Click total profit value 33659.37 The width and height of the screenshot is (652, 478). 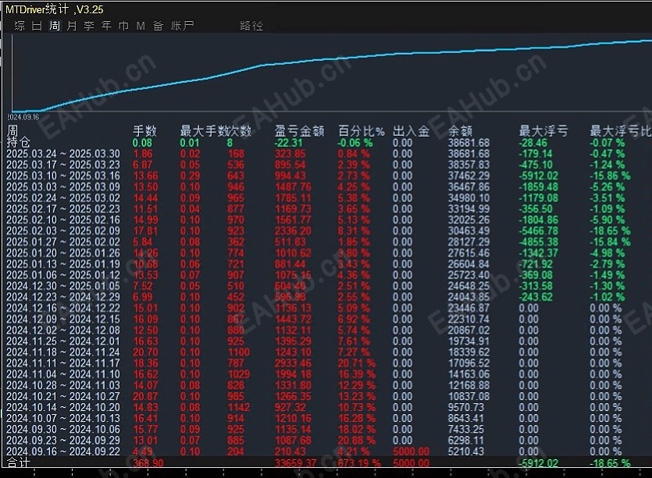click(296, 462)
